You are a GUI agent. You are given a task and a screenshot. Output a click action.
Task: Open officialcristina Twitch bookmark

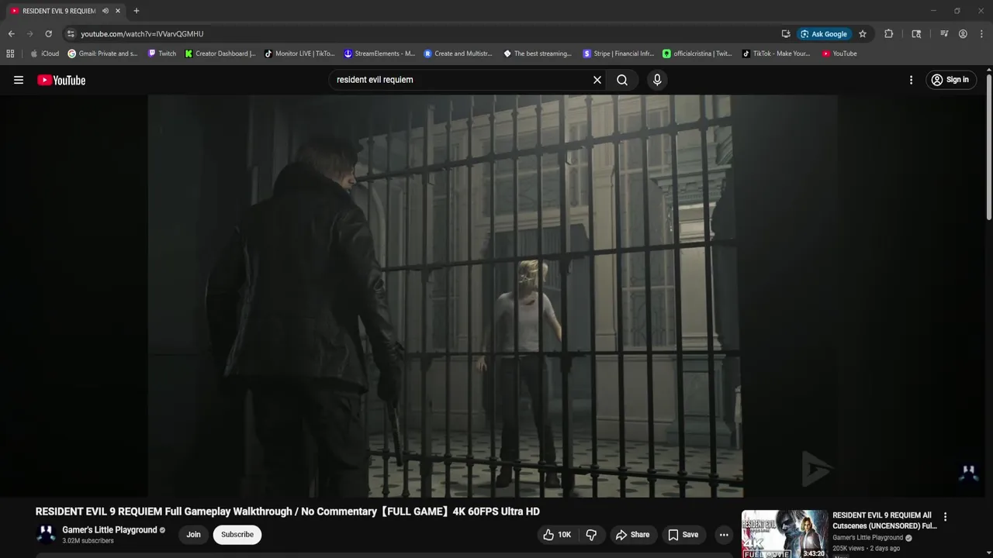[697, 53]
